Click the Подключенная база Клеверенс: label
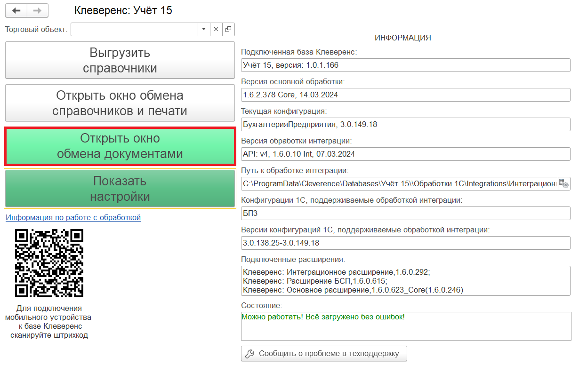The height and width of the screenshot is (365, 579). pos(299,52)
